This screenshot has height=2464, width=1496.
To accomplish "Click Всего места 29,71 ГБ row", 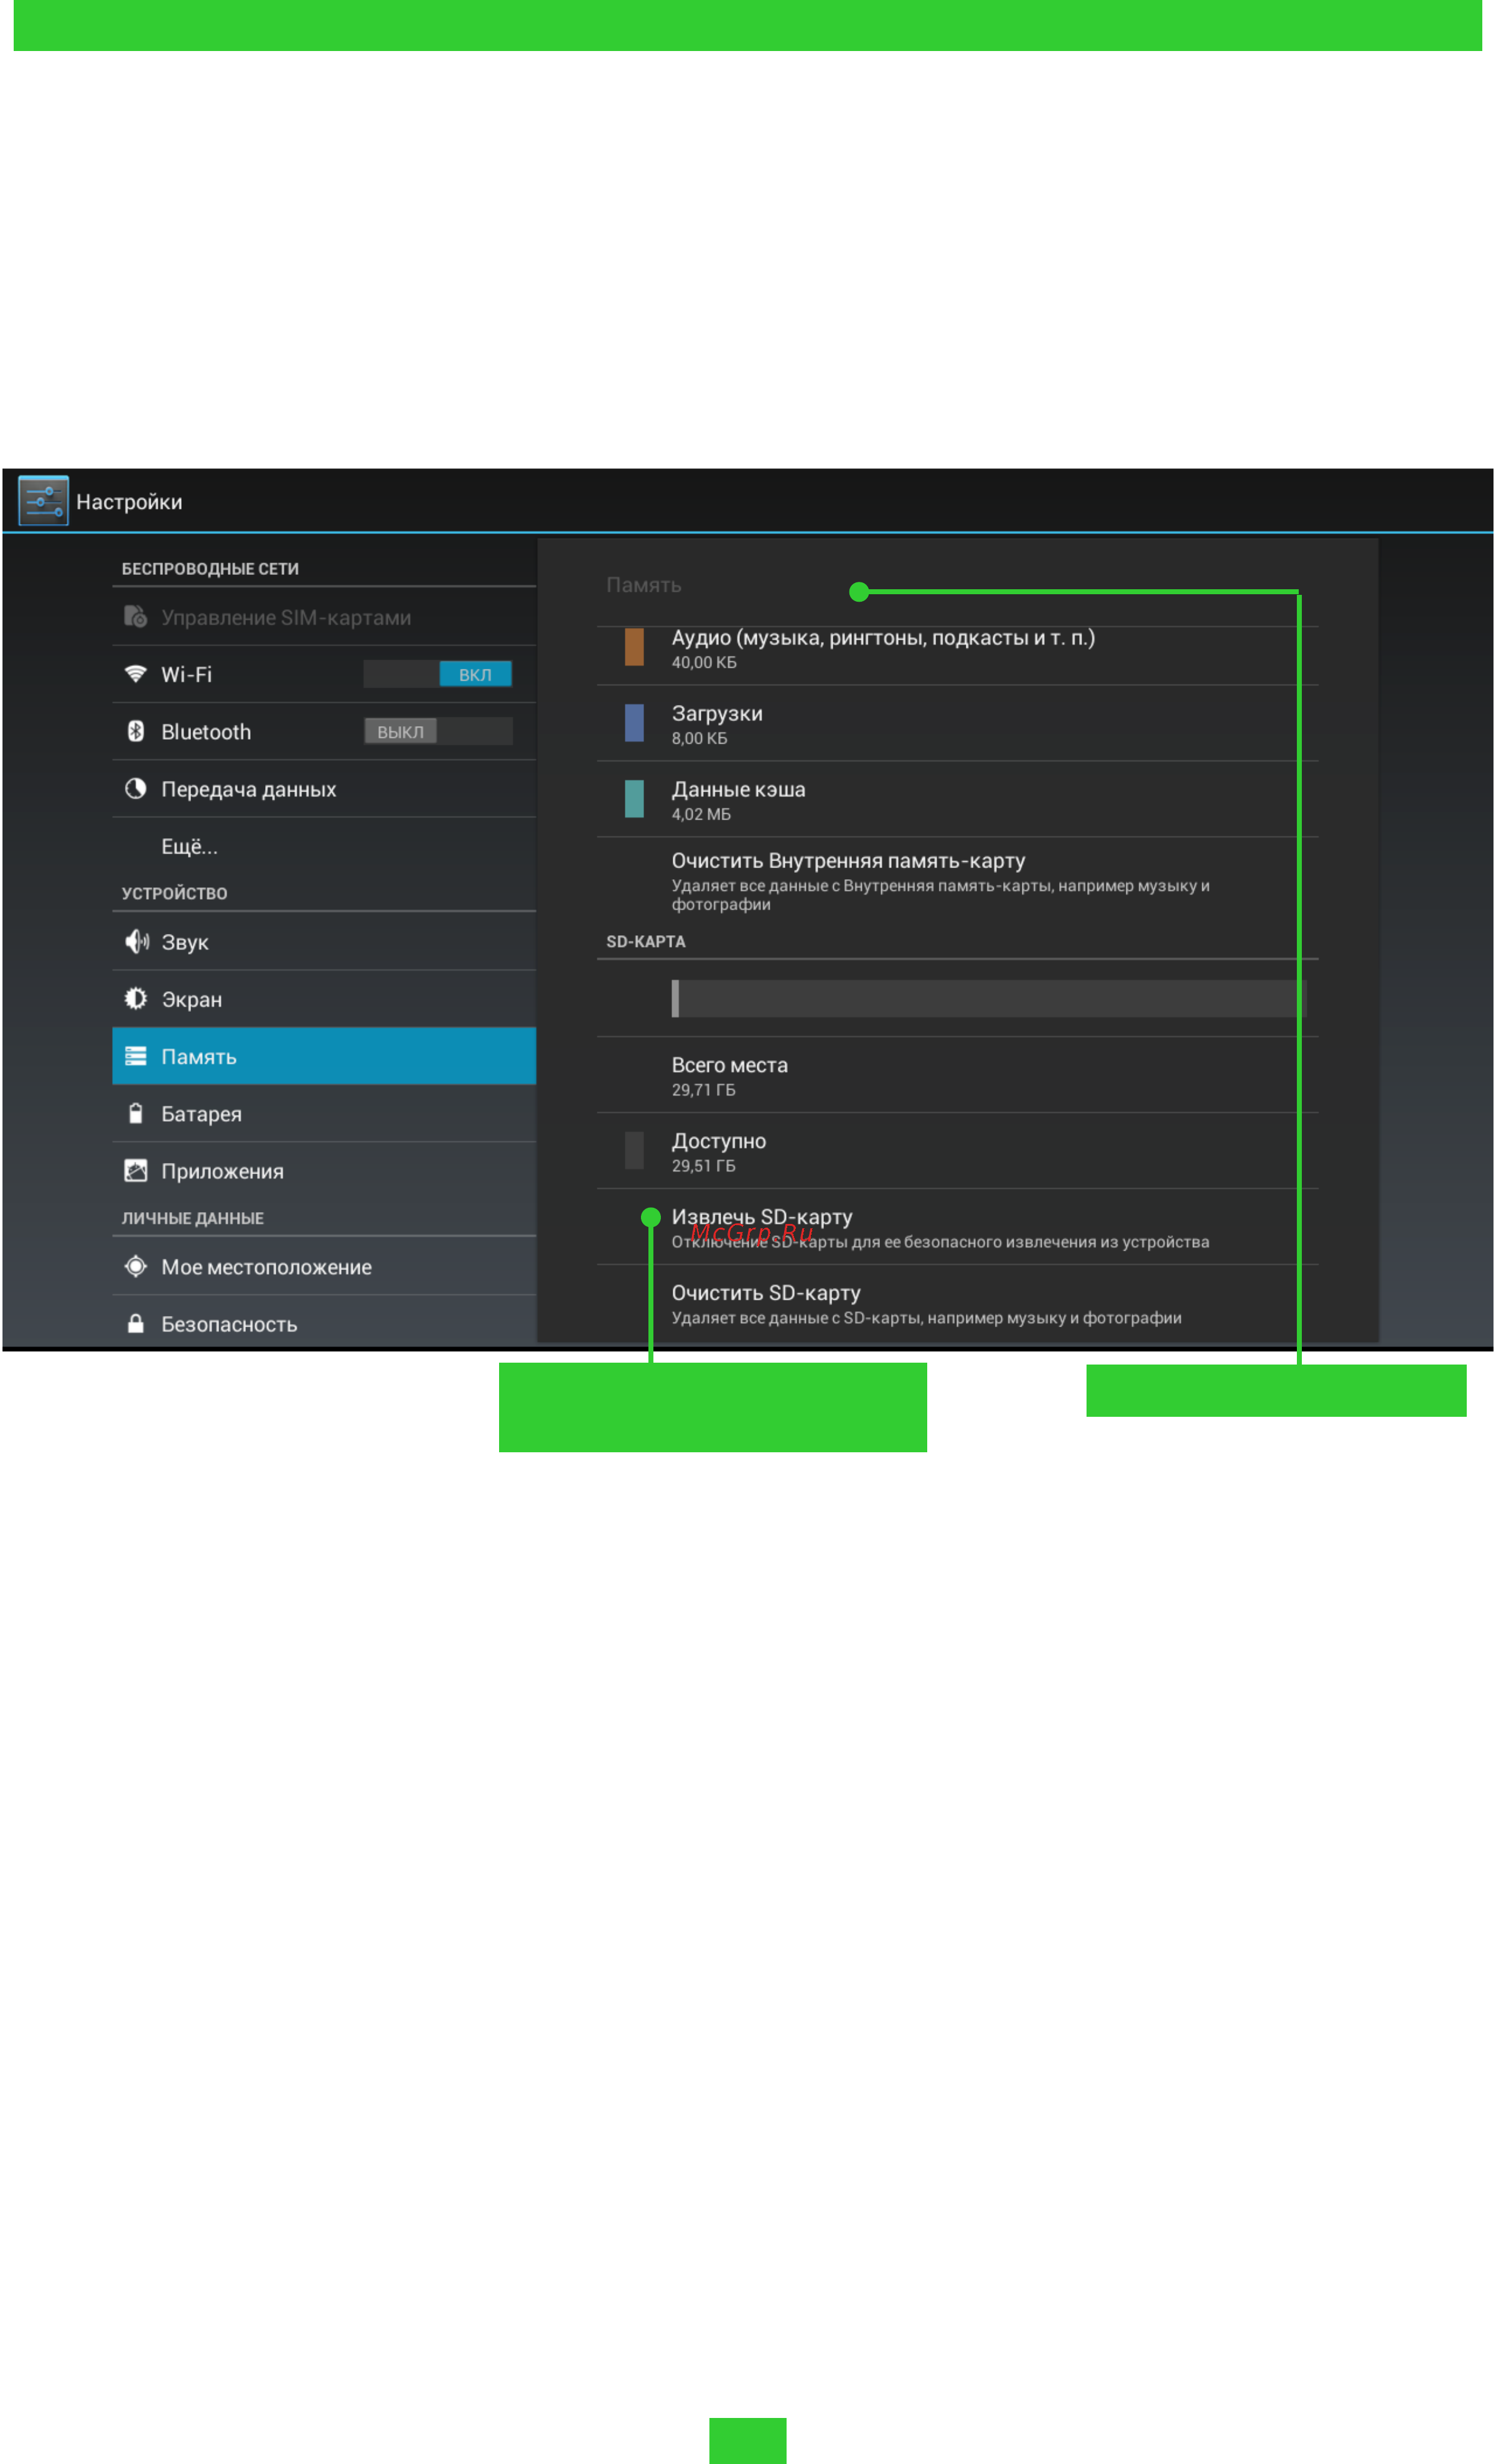I will point(957,1076).
